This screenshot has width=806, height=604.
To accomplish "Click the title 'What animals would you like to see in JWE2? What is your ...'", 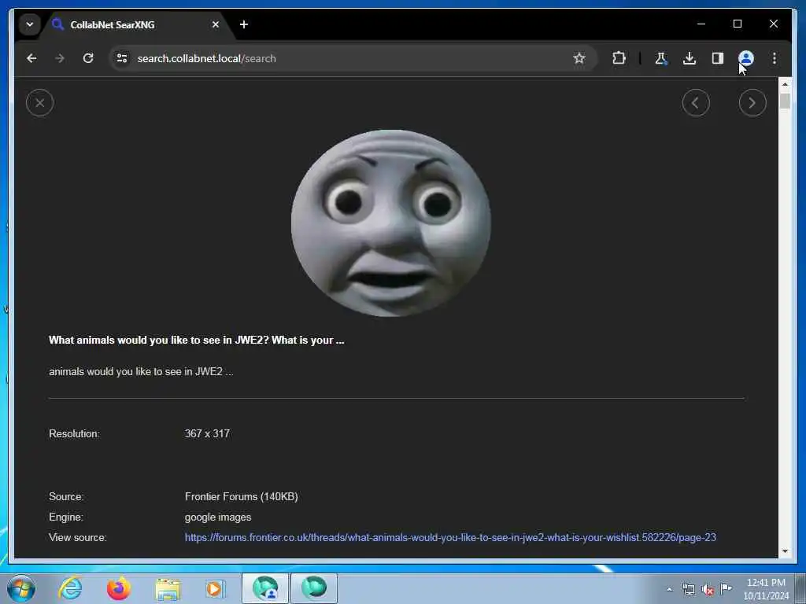I will [x=196, y=340].
